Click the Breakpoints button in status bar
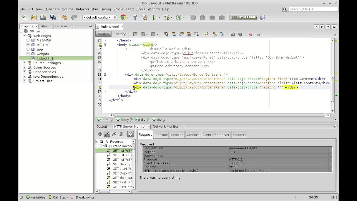 (x=83, y=197)
